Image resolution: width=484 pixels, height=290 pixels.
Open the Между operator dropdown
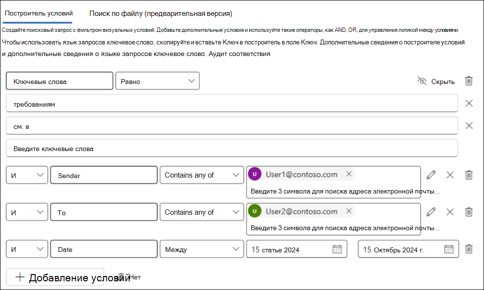click(202, 249)
